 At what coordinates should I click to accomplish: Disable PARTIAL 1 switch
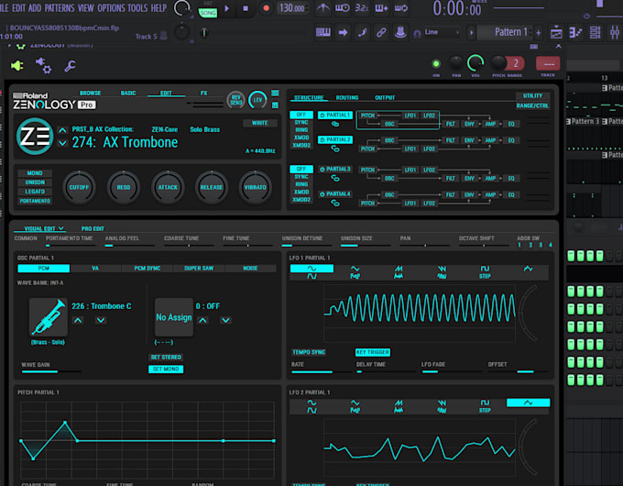(335, 115)
